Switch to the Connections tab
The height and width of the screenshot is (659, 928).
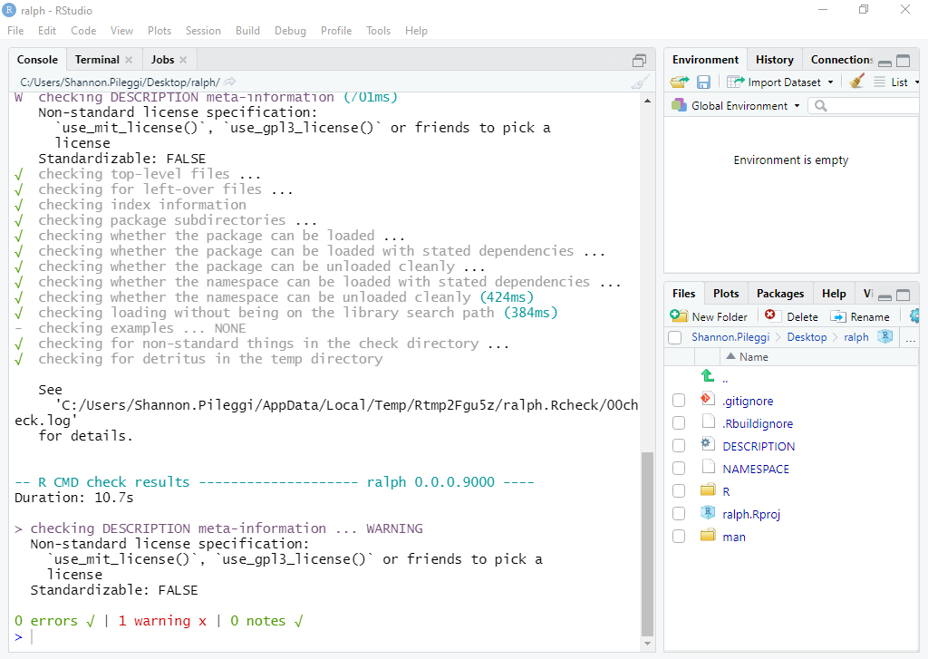coord(841,60)
